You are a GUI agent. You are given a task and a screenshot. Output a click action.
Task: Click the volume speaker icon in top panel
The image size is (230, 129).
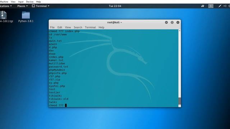[225, 6]
